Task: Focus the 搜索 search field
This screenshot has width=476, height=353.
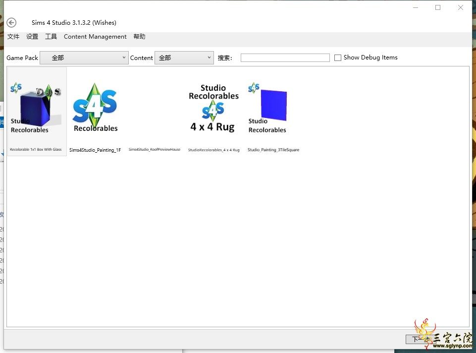Action: click(285, 58)
